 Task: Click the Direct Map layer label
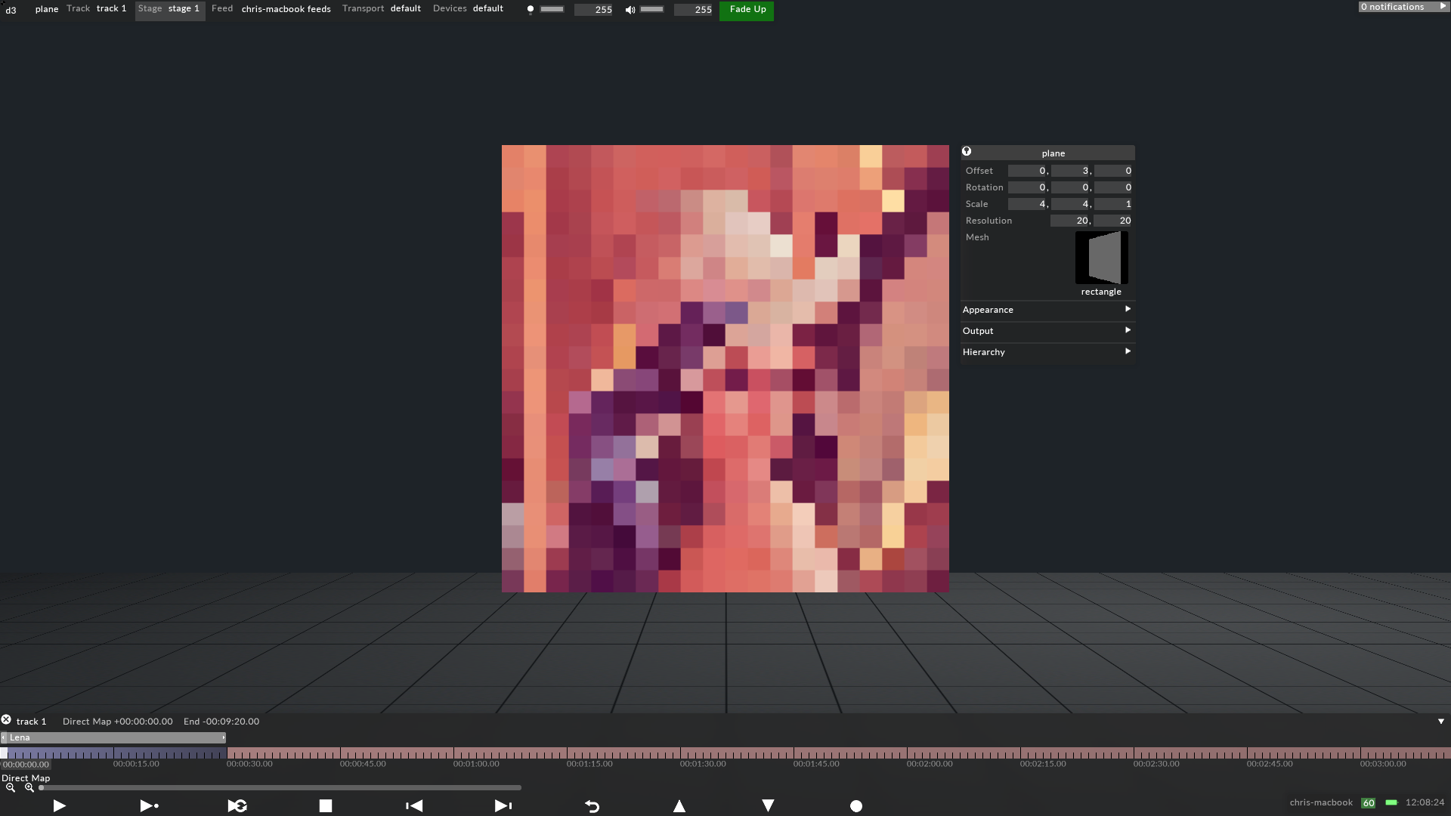point(26,778)
